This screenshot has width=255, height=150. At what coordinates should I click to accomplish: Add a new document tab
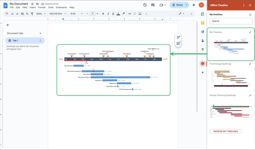[40, 33]
